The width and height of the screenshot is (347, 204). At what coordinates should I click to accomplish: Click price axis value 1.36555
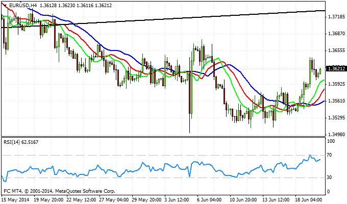click(x=337, y=50)
